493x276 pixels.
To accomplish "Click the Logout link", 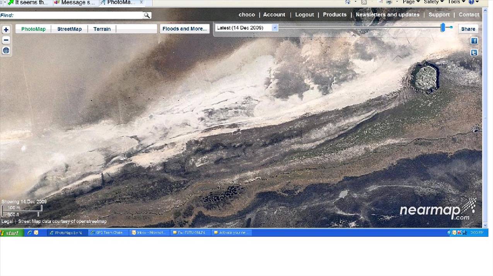I will click(304, 15).
